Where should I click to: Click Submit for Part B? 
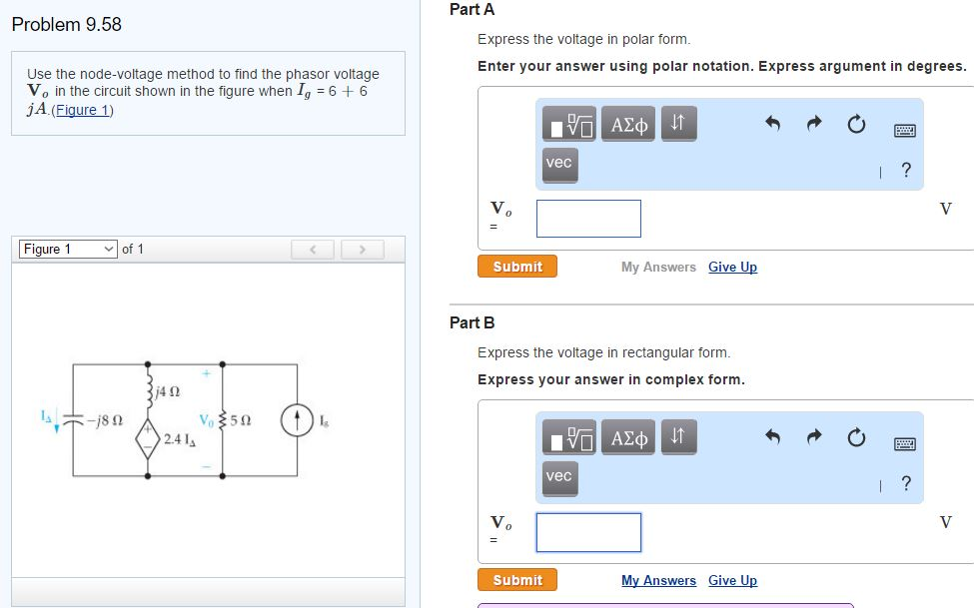[516, 579]
